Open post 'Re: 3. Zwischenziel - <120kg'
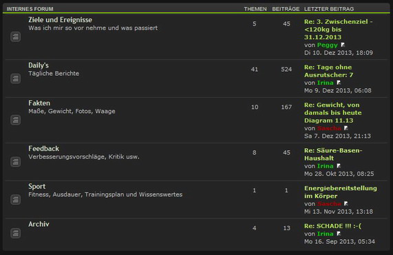 pyautogui.click(x=339, y=30)
